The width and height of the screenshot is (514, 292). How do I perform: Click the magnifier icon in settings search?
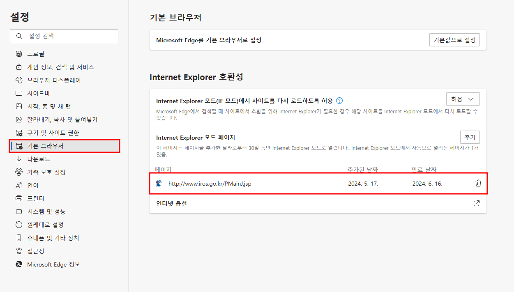point(19,36)
